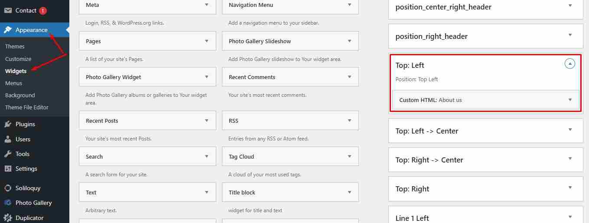Expand the Top: Right widget area
The width and height of the screenshot is (589, 223).
click(x=486, y=189)
